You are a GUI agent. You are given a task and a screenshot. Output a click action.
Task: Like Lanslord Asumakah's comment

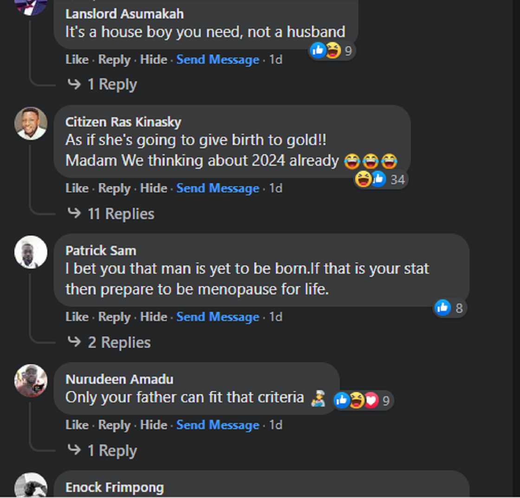[x=77, y=59]
